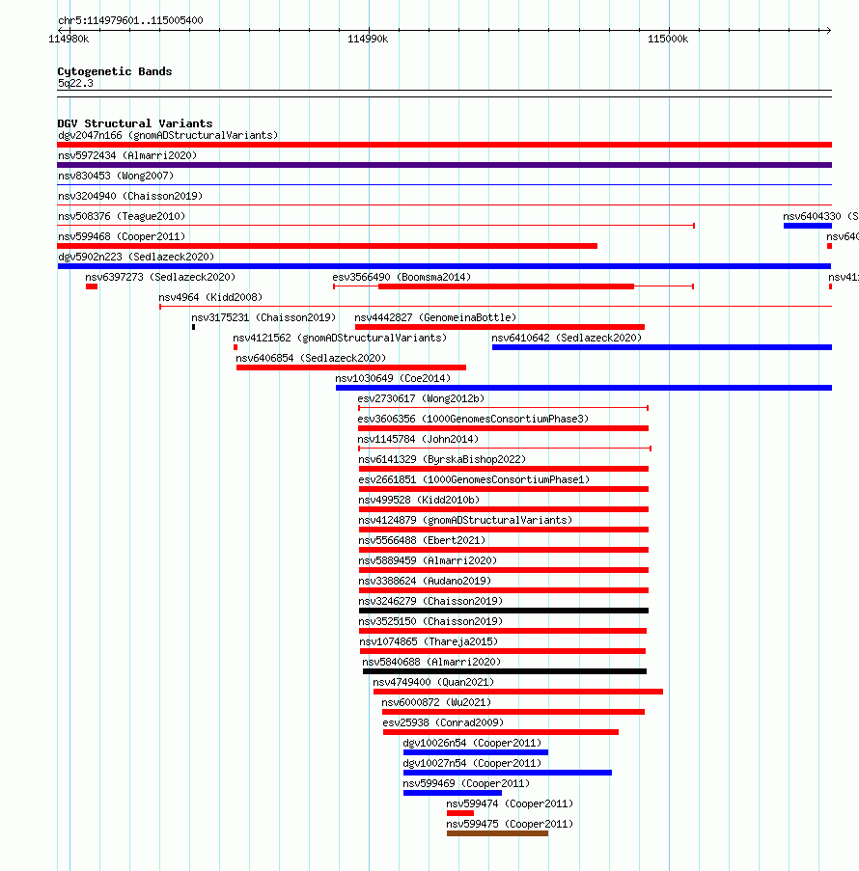
Task: Click the nsv6000872 Wu2021 label
Action: [436, 702]
